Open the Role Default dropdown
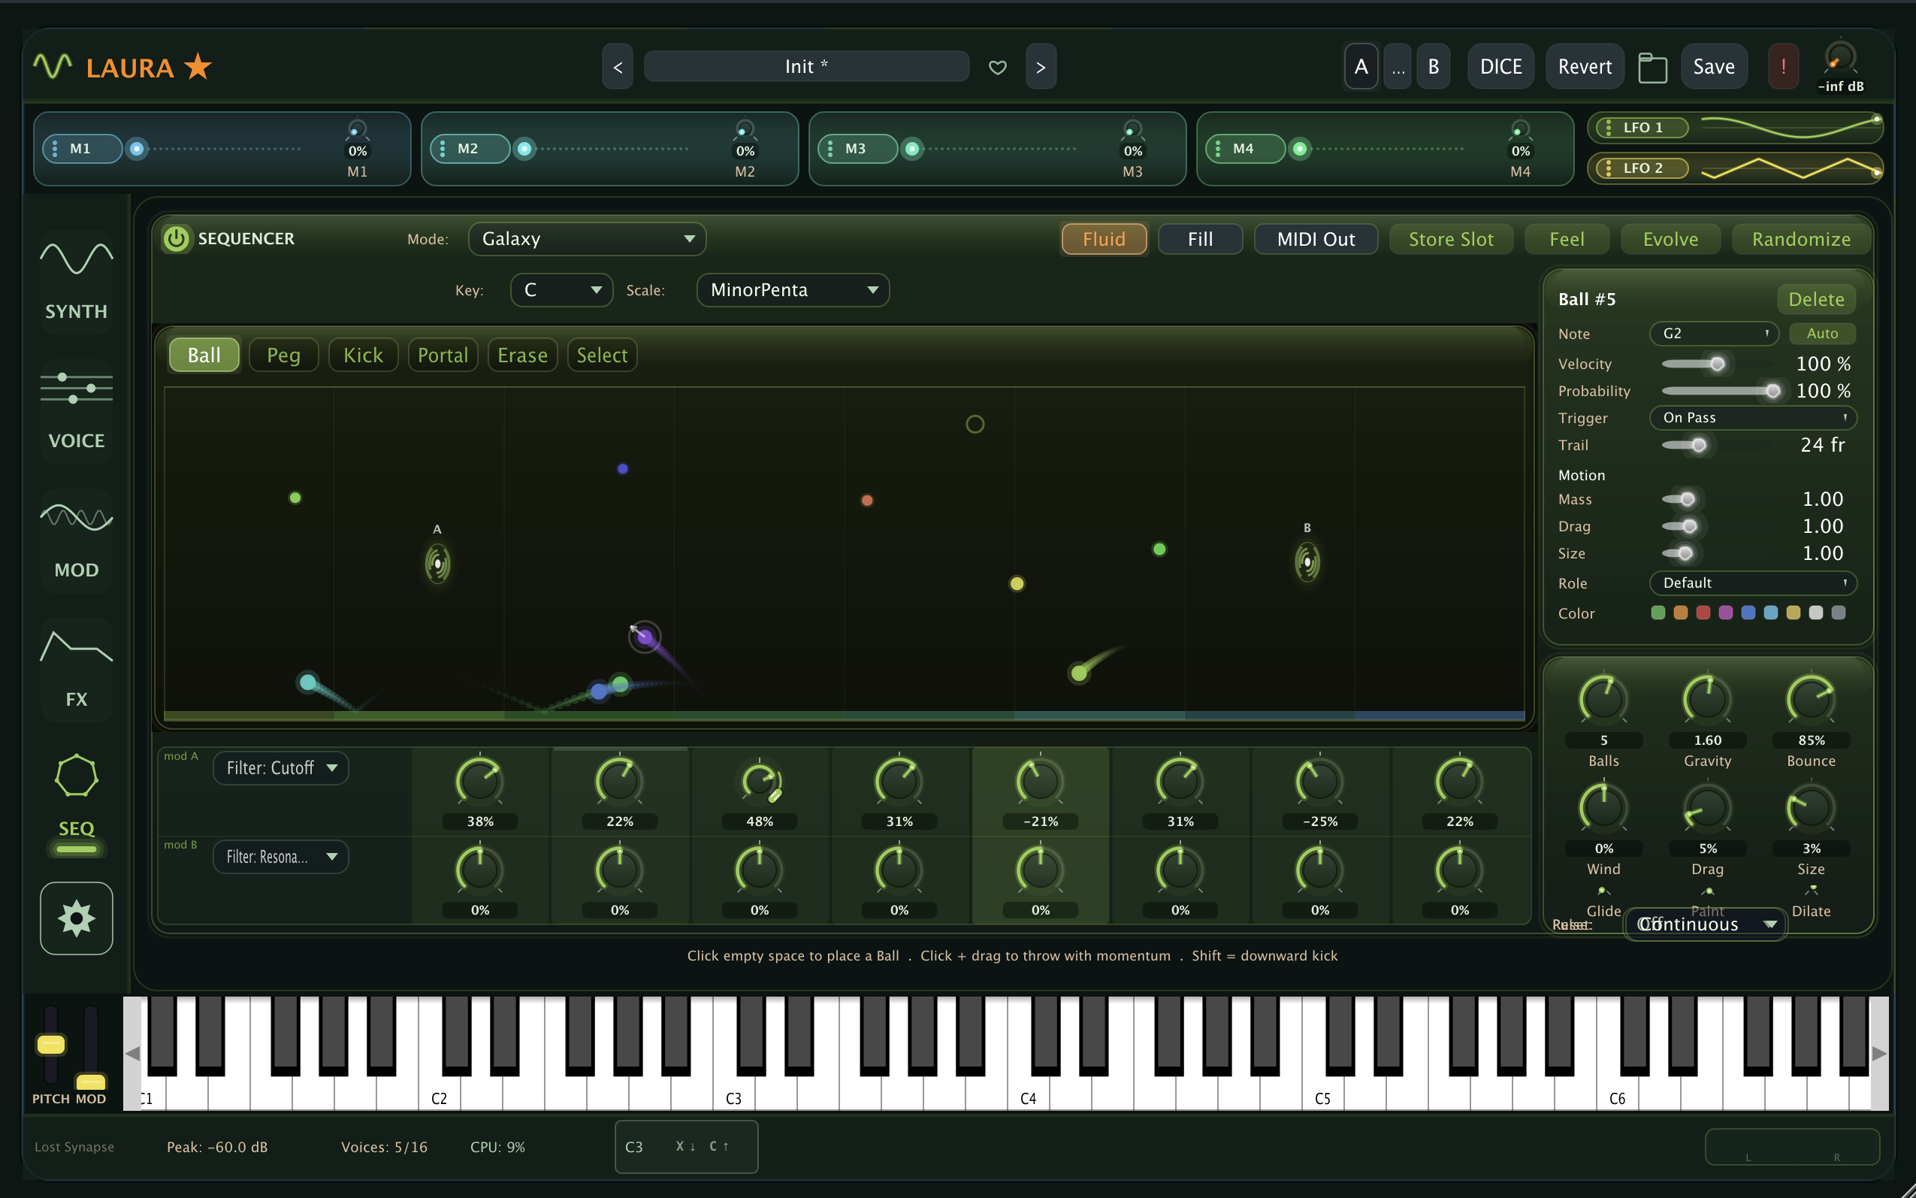This screenshot has height=1198, width=1916. [x=1753, y=583]
